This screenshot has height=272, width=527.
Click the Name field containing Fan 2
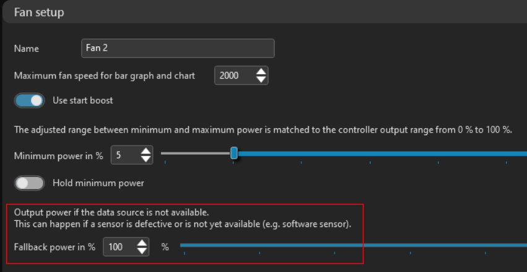click(178, 48)
